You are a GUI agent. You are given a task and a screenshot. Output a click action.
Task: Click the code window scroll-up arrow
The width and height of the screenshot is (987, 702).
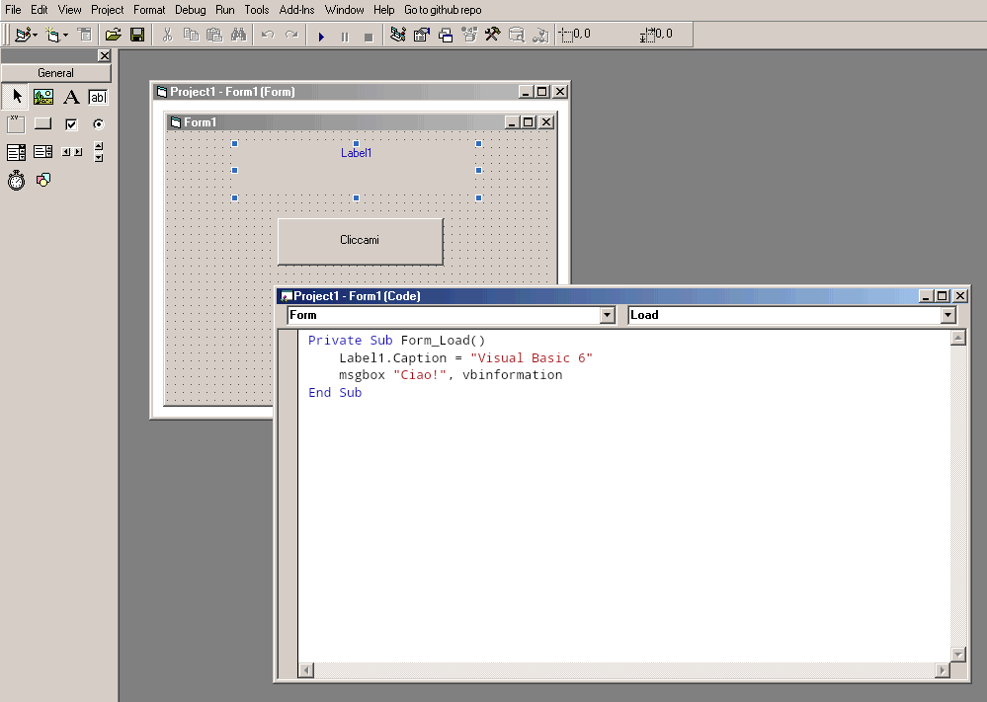(x=958, y=338)
